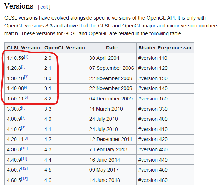Click OpenGL version cell '3.2'
This screenshot has height=189, width=223.
tap(65, 99)
